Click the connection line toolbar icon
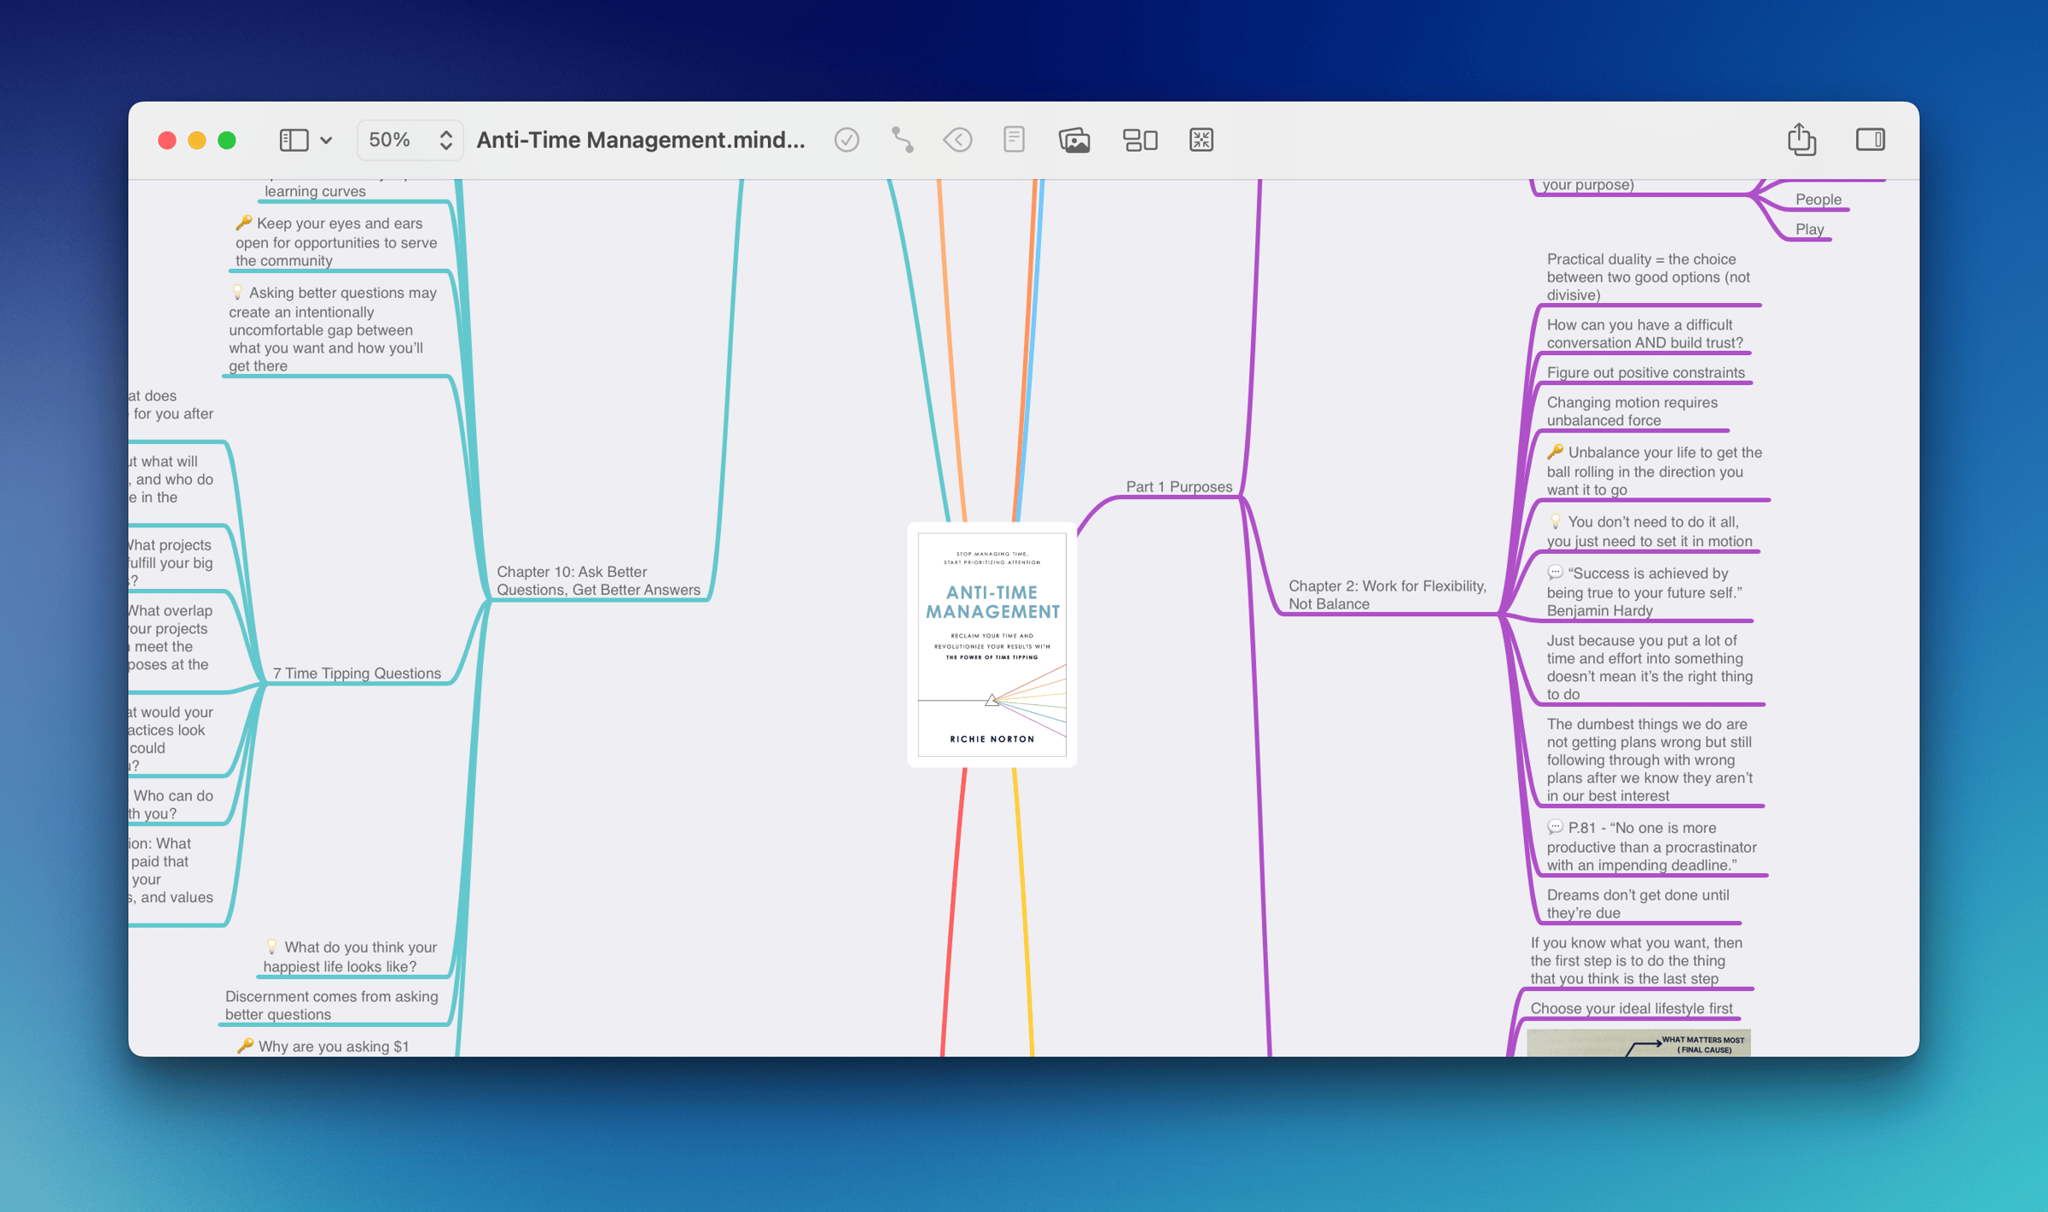 pos(902,140)
